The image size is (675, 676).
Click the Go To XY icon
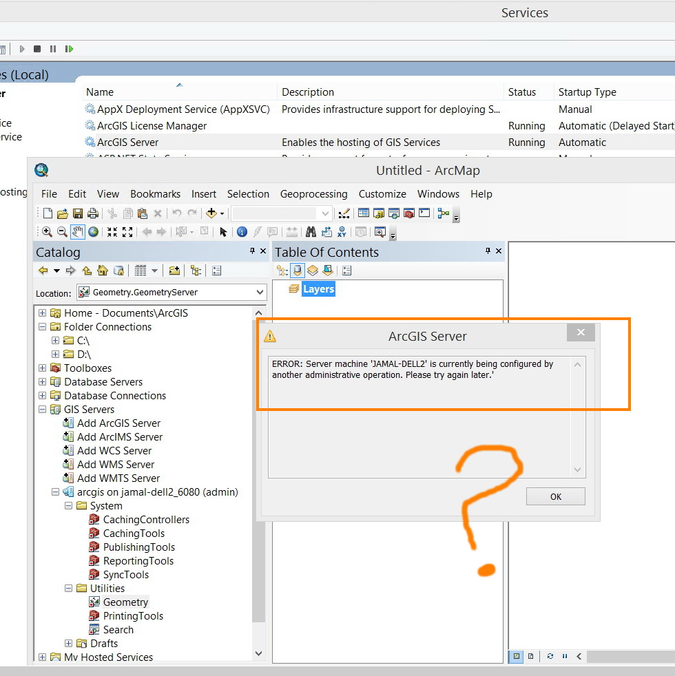[342, 232]
